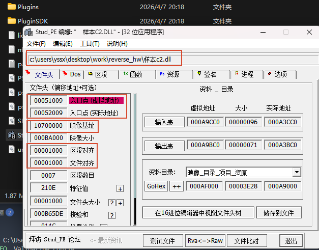Click the entry point raw address field 00052009
The width and height of the screenshot is (319, 250).
pos(48,113)
